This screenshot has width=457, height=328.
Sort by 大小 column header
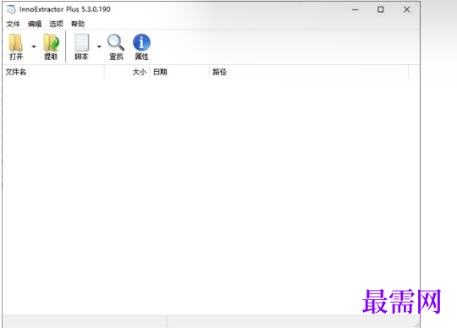(127, 72)
